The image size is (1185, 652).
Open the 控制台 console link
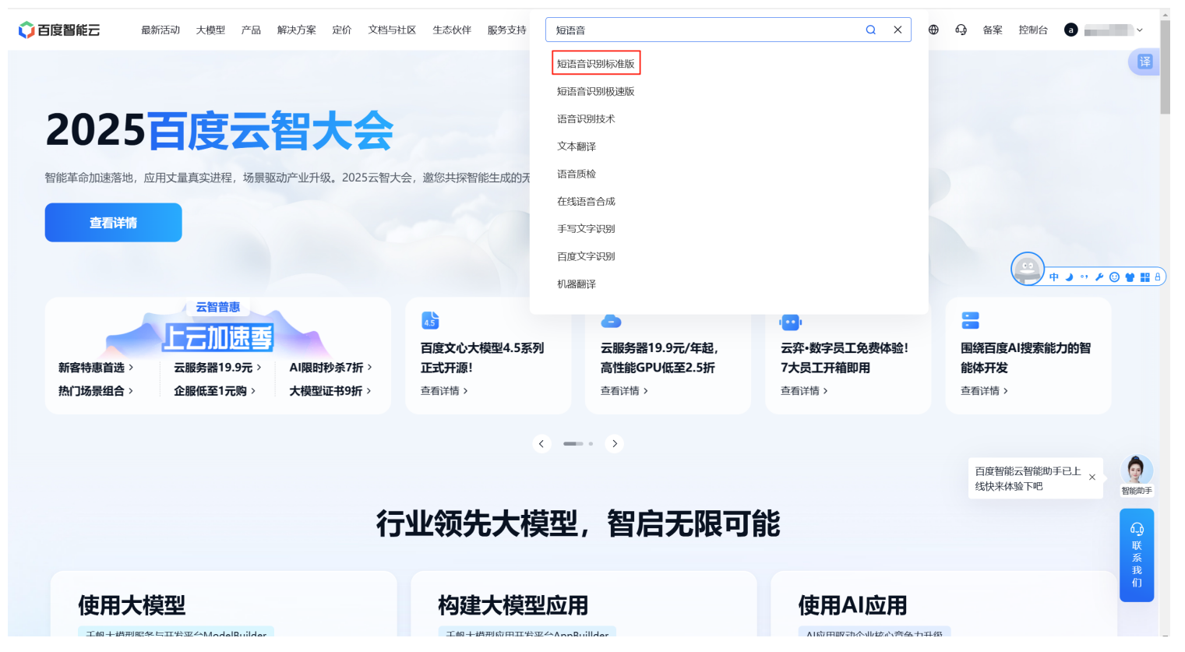tap(1033, 30)
